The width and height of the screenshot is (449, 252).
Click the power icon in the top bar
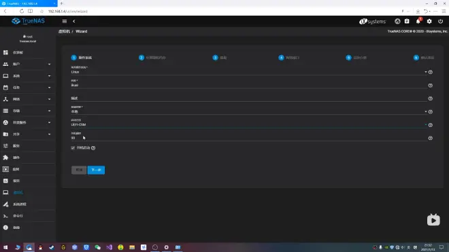[440, 21]
